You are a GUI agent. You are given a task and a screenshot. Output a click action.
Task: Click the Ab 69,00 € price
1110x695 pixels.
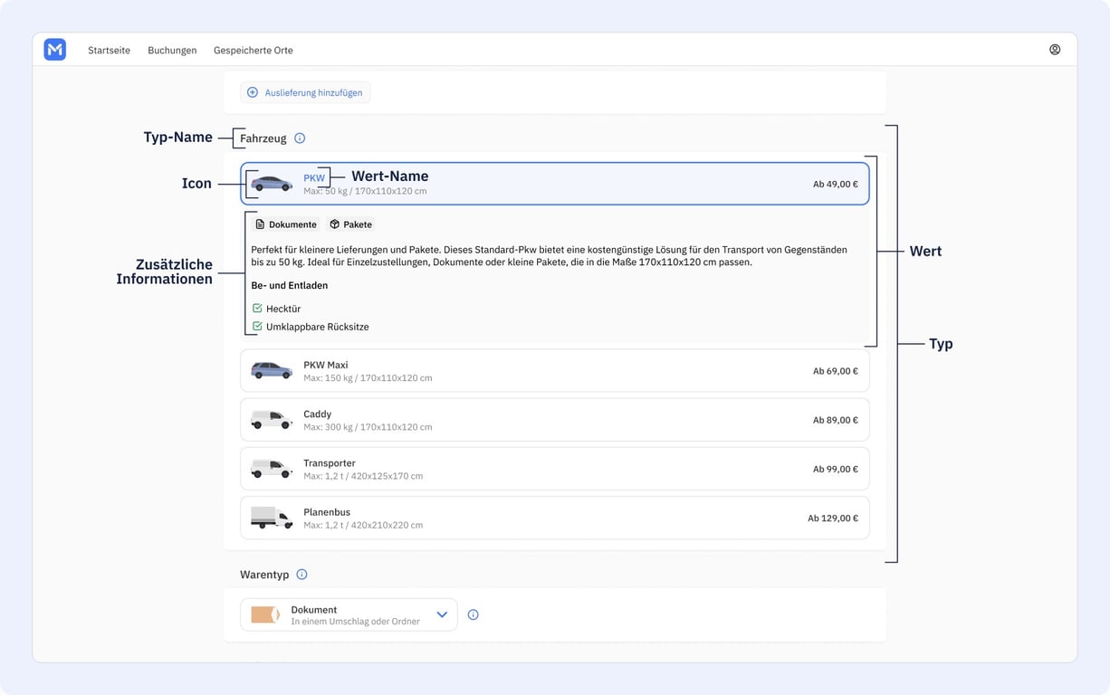[x=836, y=371]
